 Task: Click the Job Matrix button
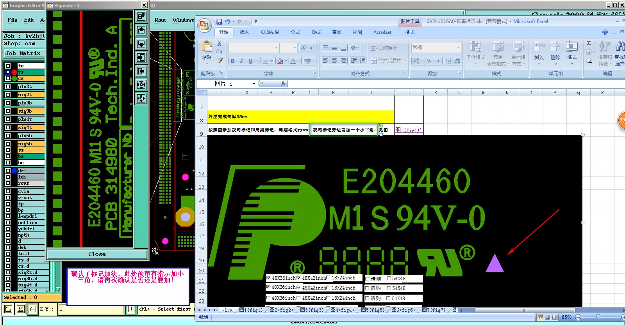[x=23, y=53]
